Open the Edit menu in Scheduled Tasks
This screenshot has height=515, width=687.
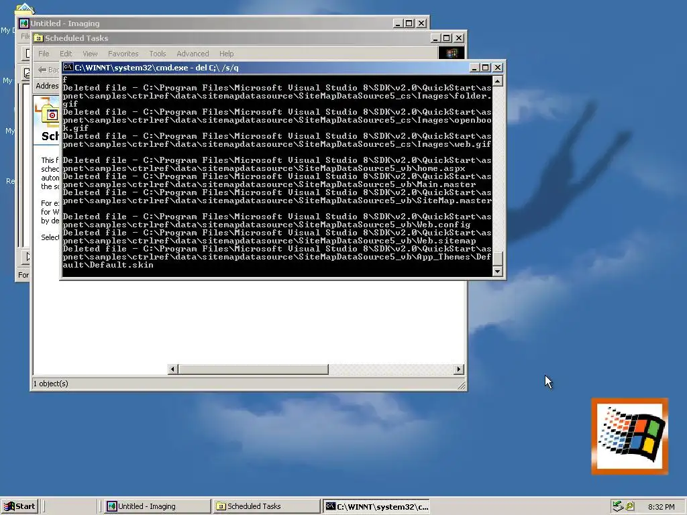[66, 54]
